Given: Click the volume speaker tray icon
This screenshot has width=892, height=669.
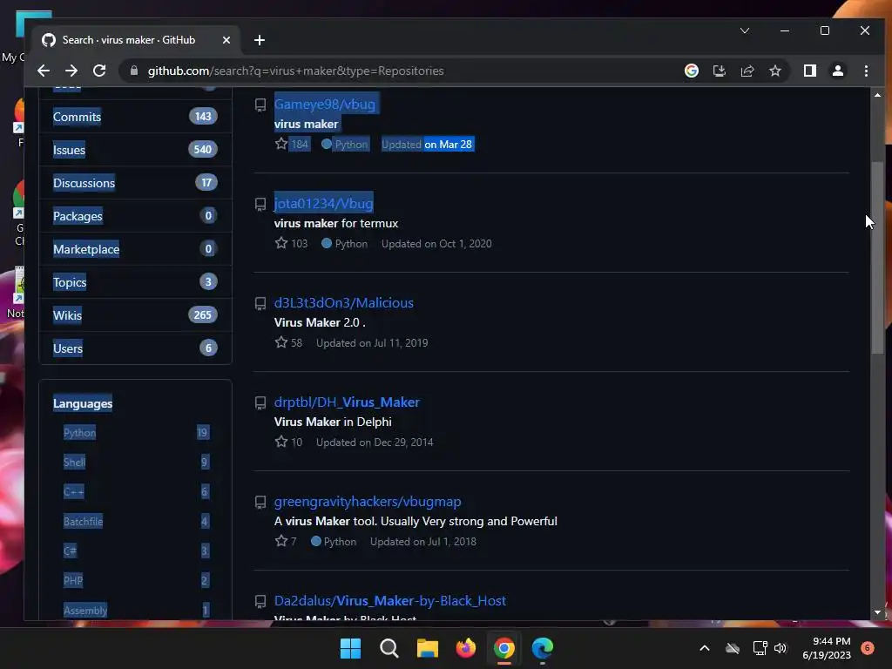Looking at the screenshot, I should click(780, 648).
